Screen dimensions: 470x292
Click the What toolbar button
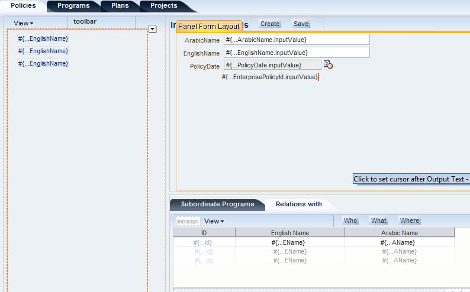point(379,221)
